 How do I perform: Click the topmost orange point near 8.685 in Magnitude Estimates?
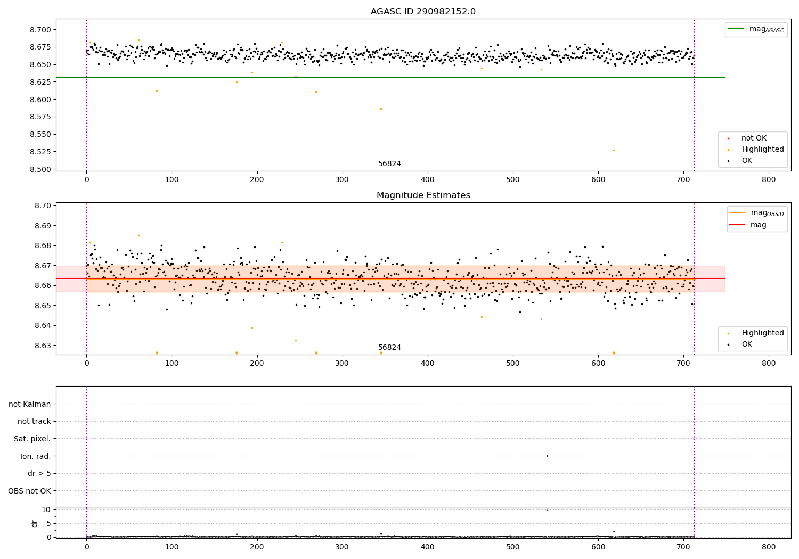pos(138,235)
